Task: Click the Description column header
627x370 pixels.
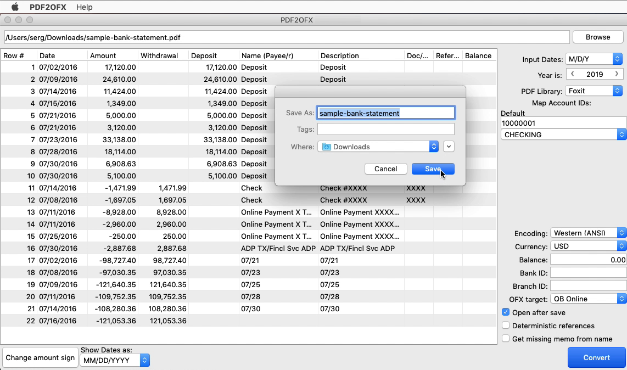Action: 361,55
